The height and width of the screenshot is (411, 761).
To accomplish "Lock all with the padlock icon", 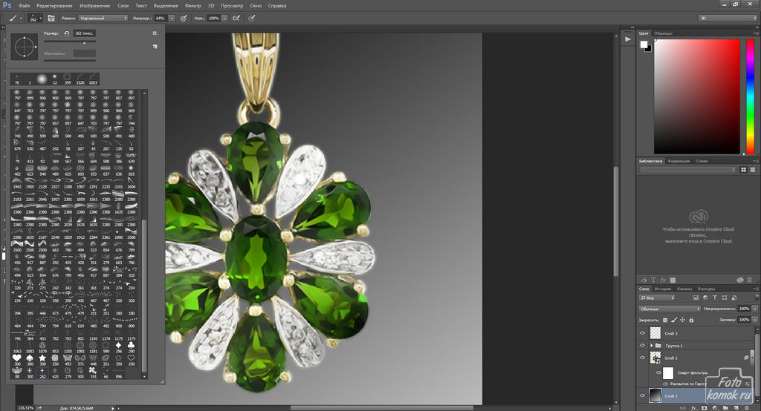I will 691,320.
